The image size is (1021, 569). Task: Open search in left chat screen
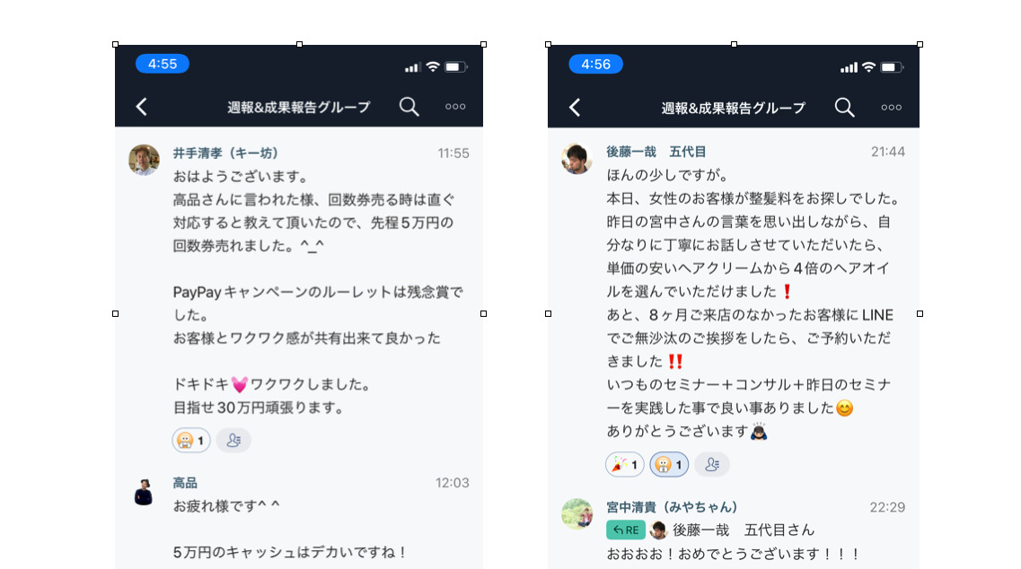tap(409, 106)
